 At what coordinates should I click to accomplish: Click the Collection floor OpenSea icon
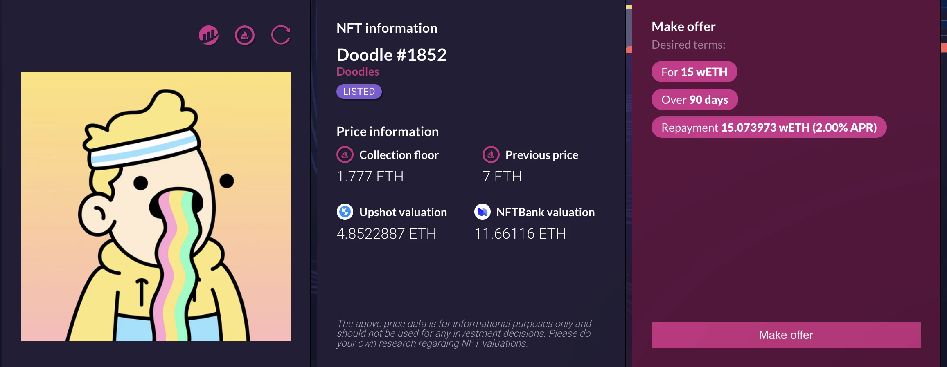pyautogui.click(x=345, y=154)
